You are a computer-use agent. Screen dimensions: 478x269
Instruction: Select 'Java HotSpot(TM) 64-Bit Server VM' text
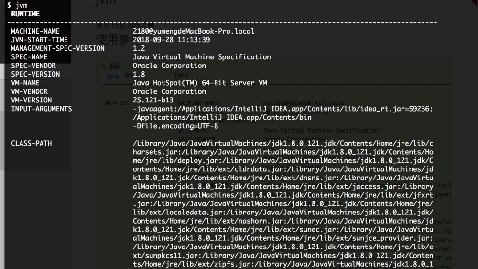199,83
